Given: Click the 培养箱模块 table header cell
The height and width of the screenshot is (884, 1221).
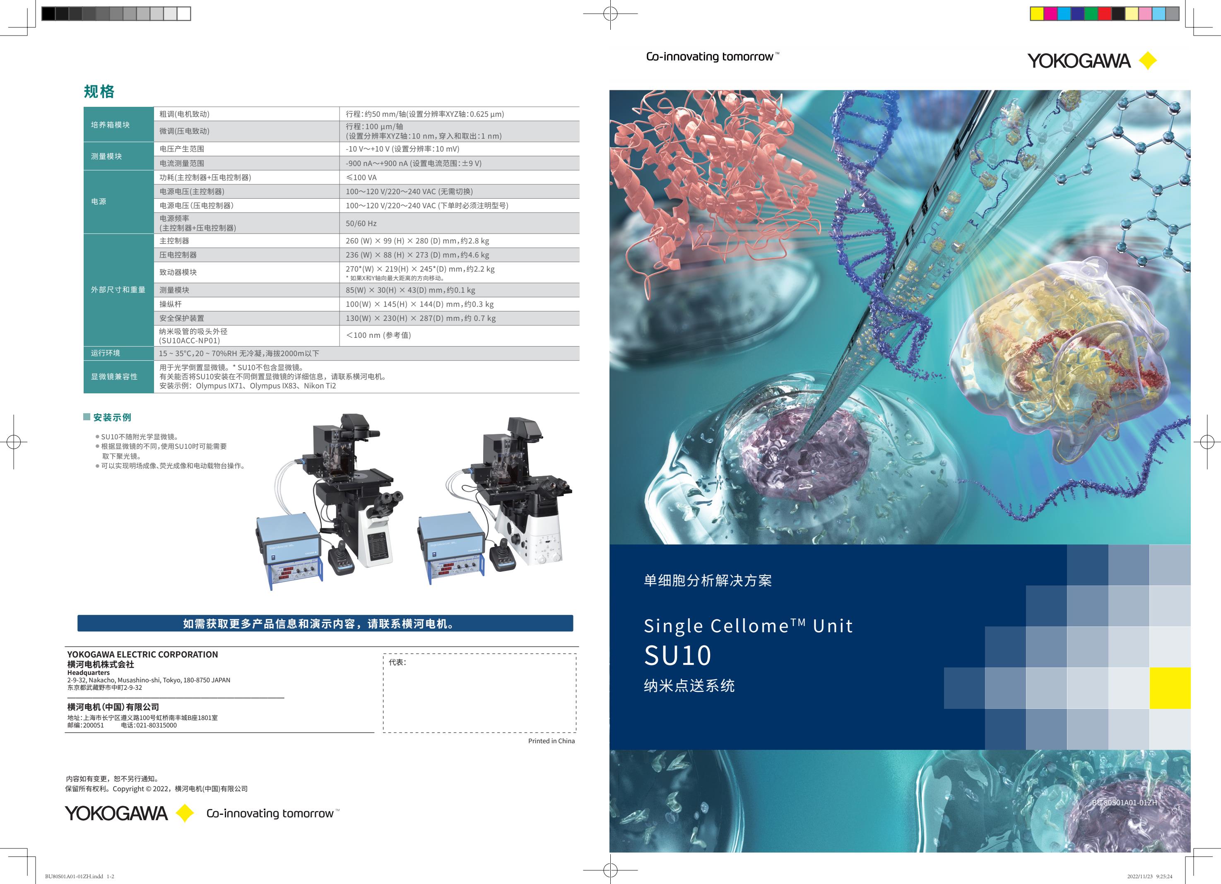Looking at the screenshot, I should click(118, 125).
